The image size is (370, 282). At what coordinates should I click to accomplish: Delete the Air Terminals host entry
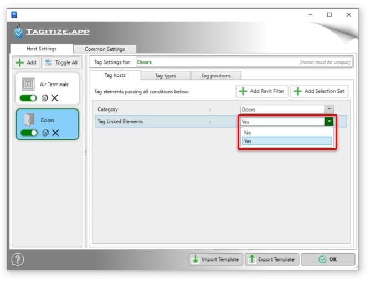coord(55,98)
